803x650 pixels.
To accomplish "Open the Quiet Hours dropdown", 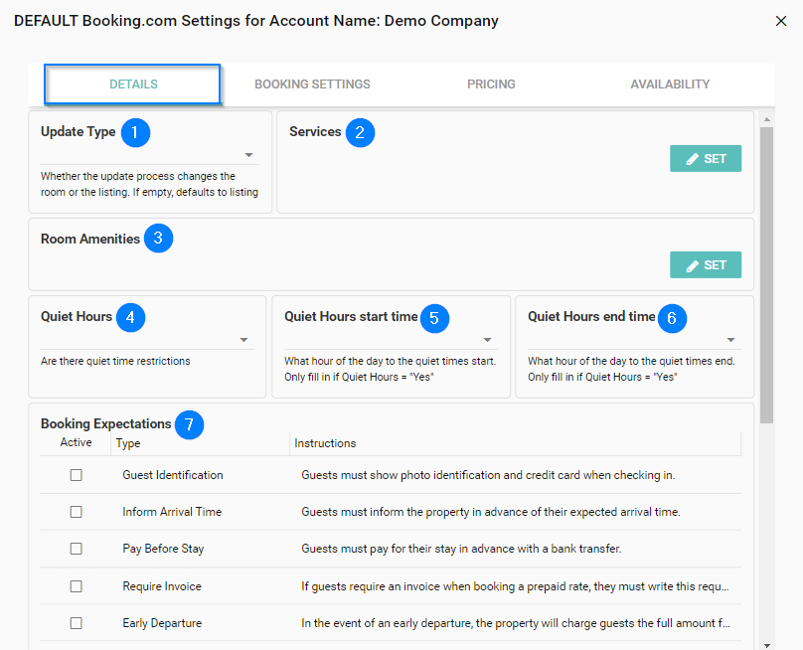I will [x=242, y=339].
